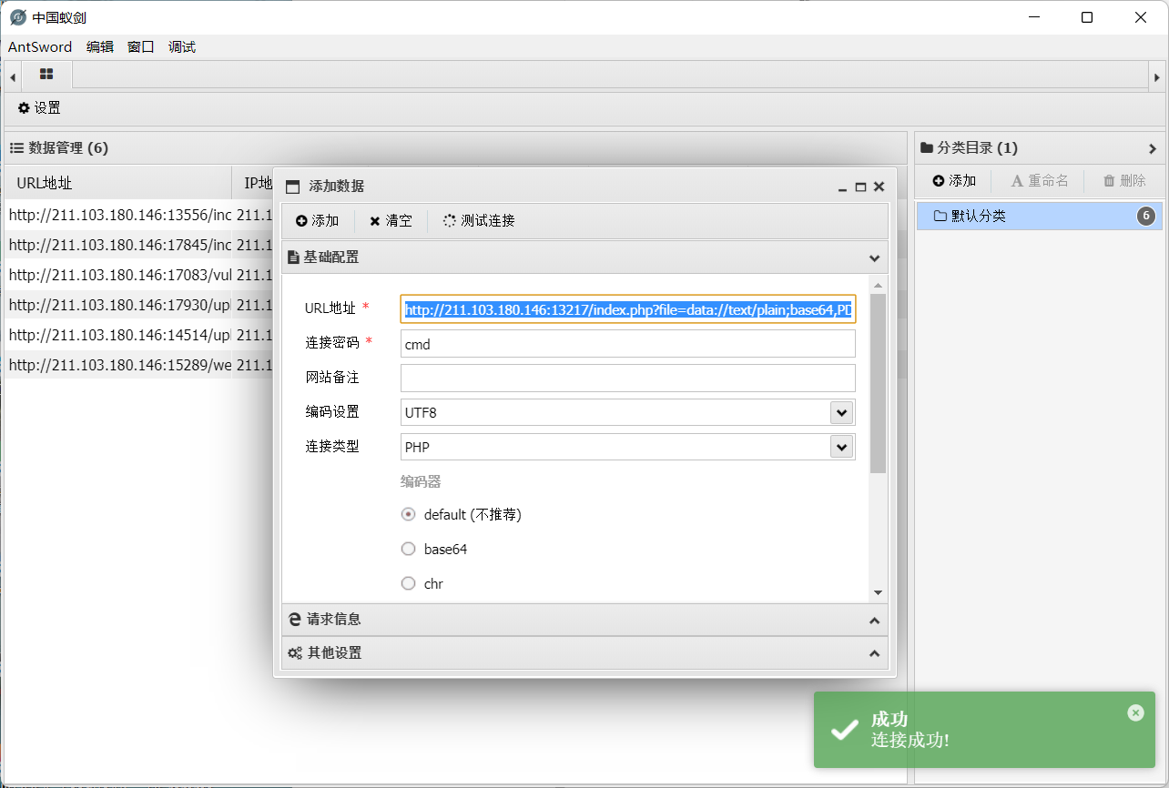Select the chr encoder radio
The image size is (1169, 788).
point(409,583)
